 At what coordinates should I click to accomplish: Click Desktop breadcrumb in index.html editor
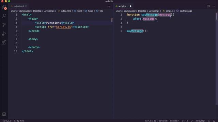[37, 11]
